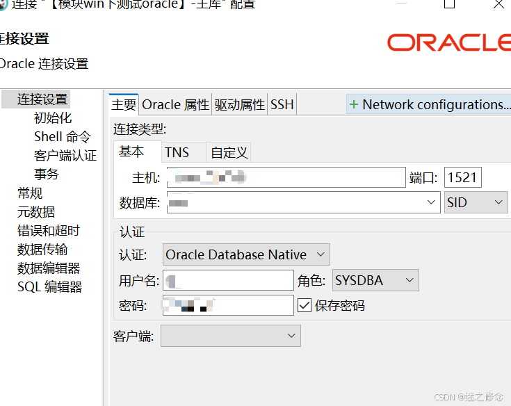
Task: Open the SID connection type dropdown
Action: pyautogui.click(x=476, y=202)
